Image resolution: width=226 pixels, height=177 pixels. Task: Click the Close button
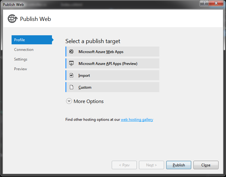[x=206, y=165]
